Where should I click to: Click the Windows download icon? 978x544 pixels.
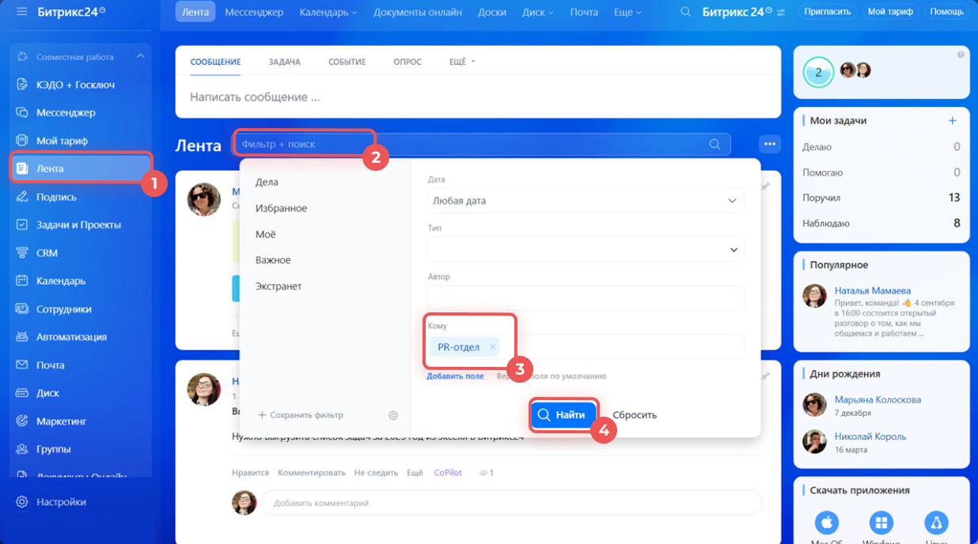click(x=881, y=523)
